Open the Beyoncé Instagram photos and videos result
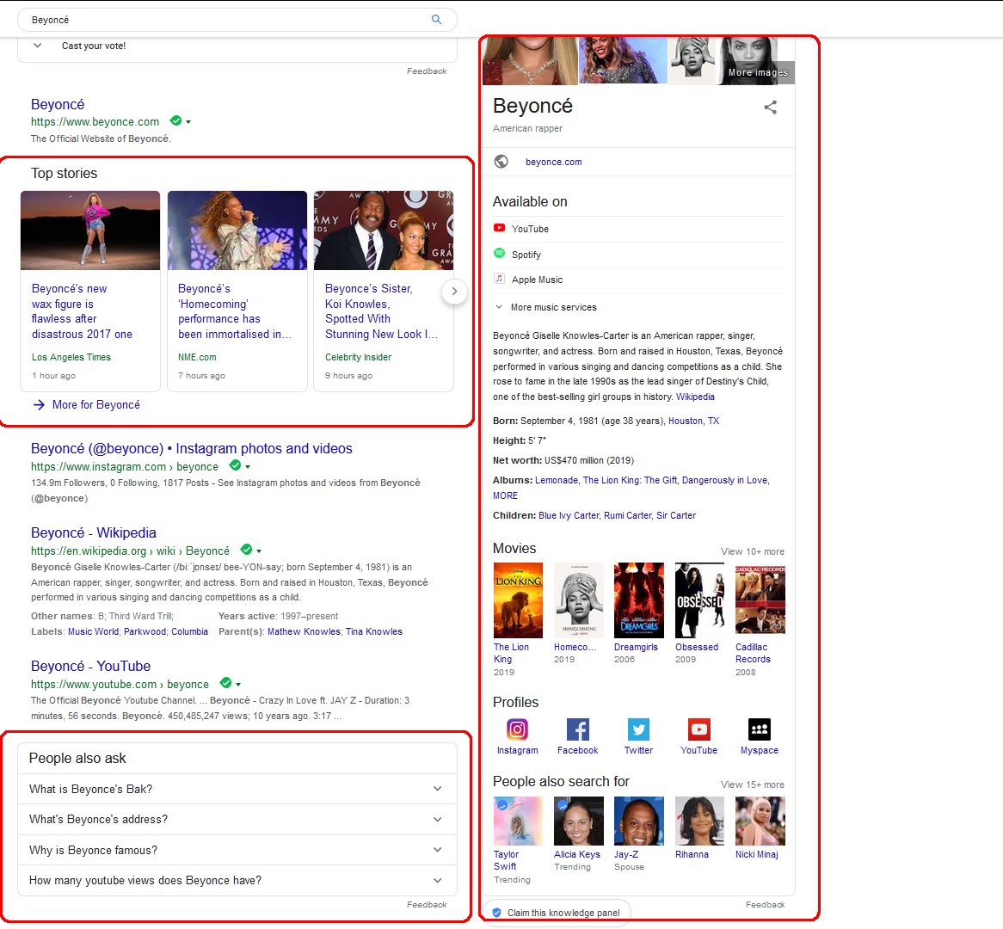The image size is (1003, 929). click(191, 448)
